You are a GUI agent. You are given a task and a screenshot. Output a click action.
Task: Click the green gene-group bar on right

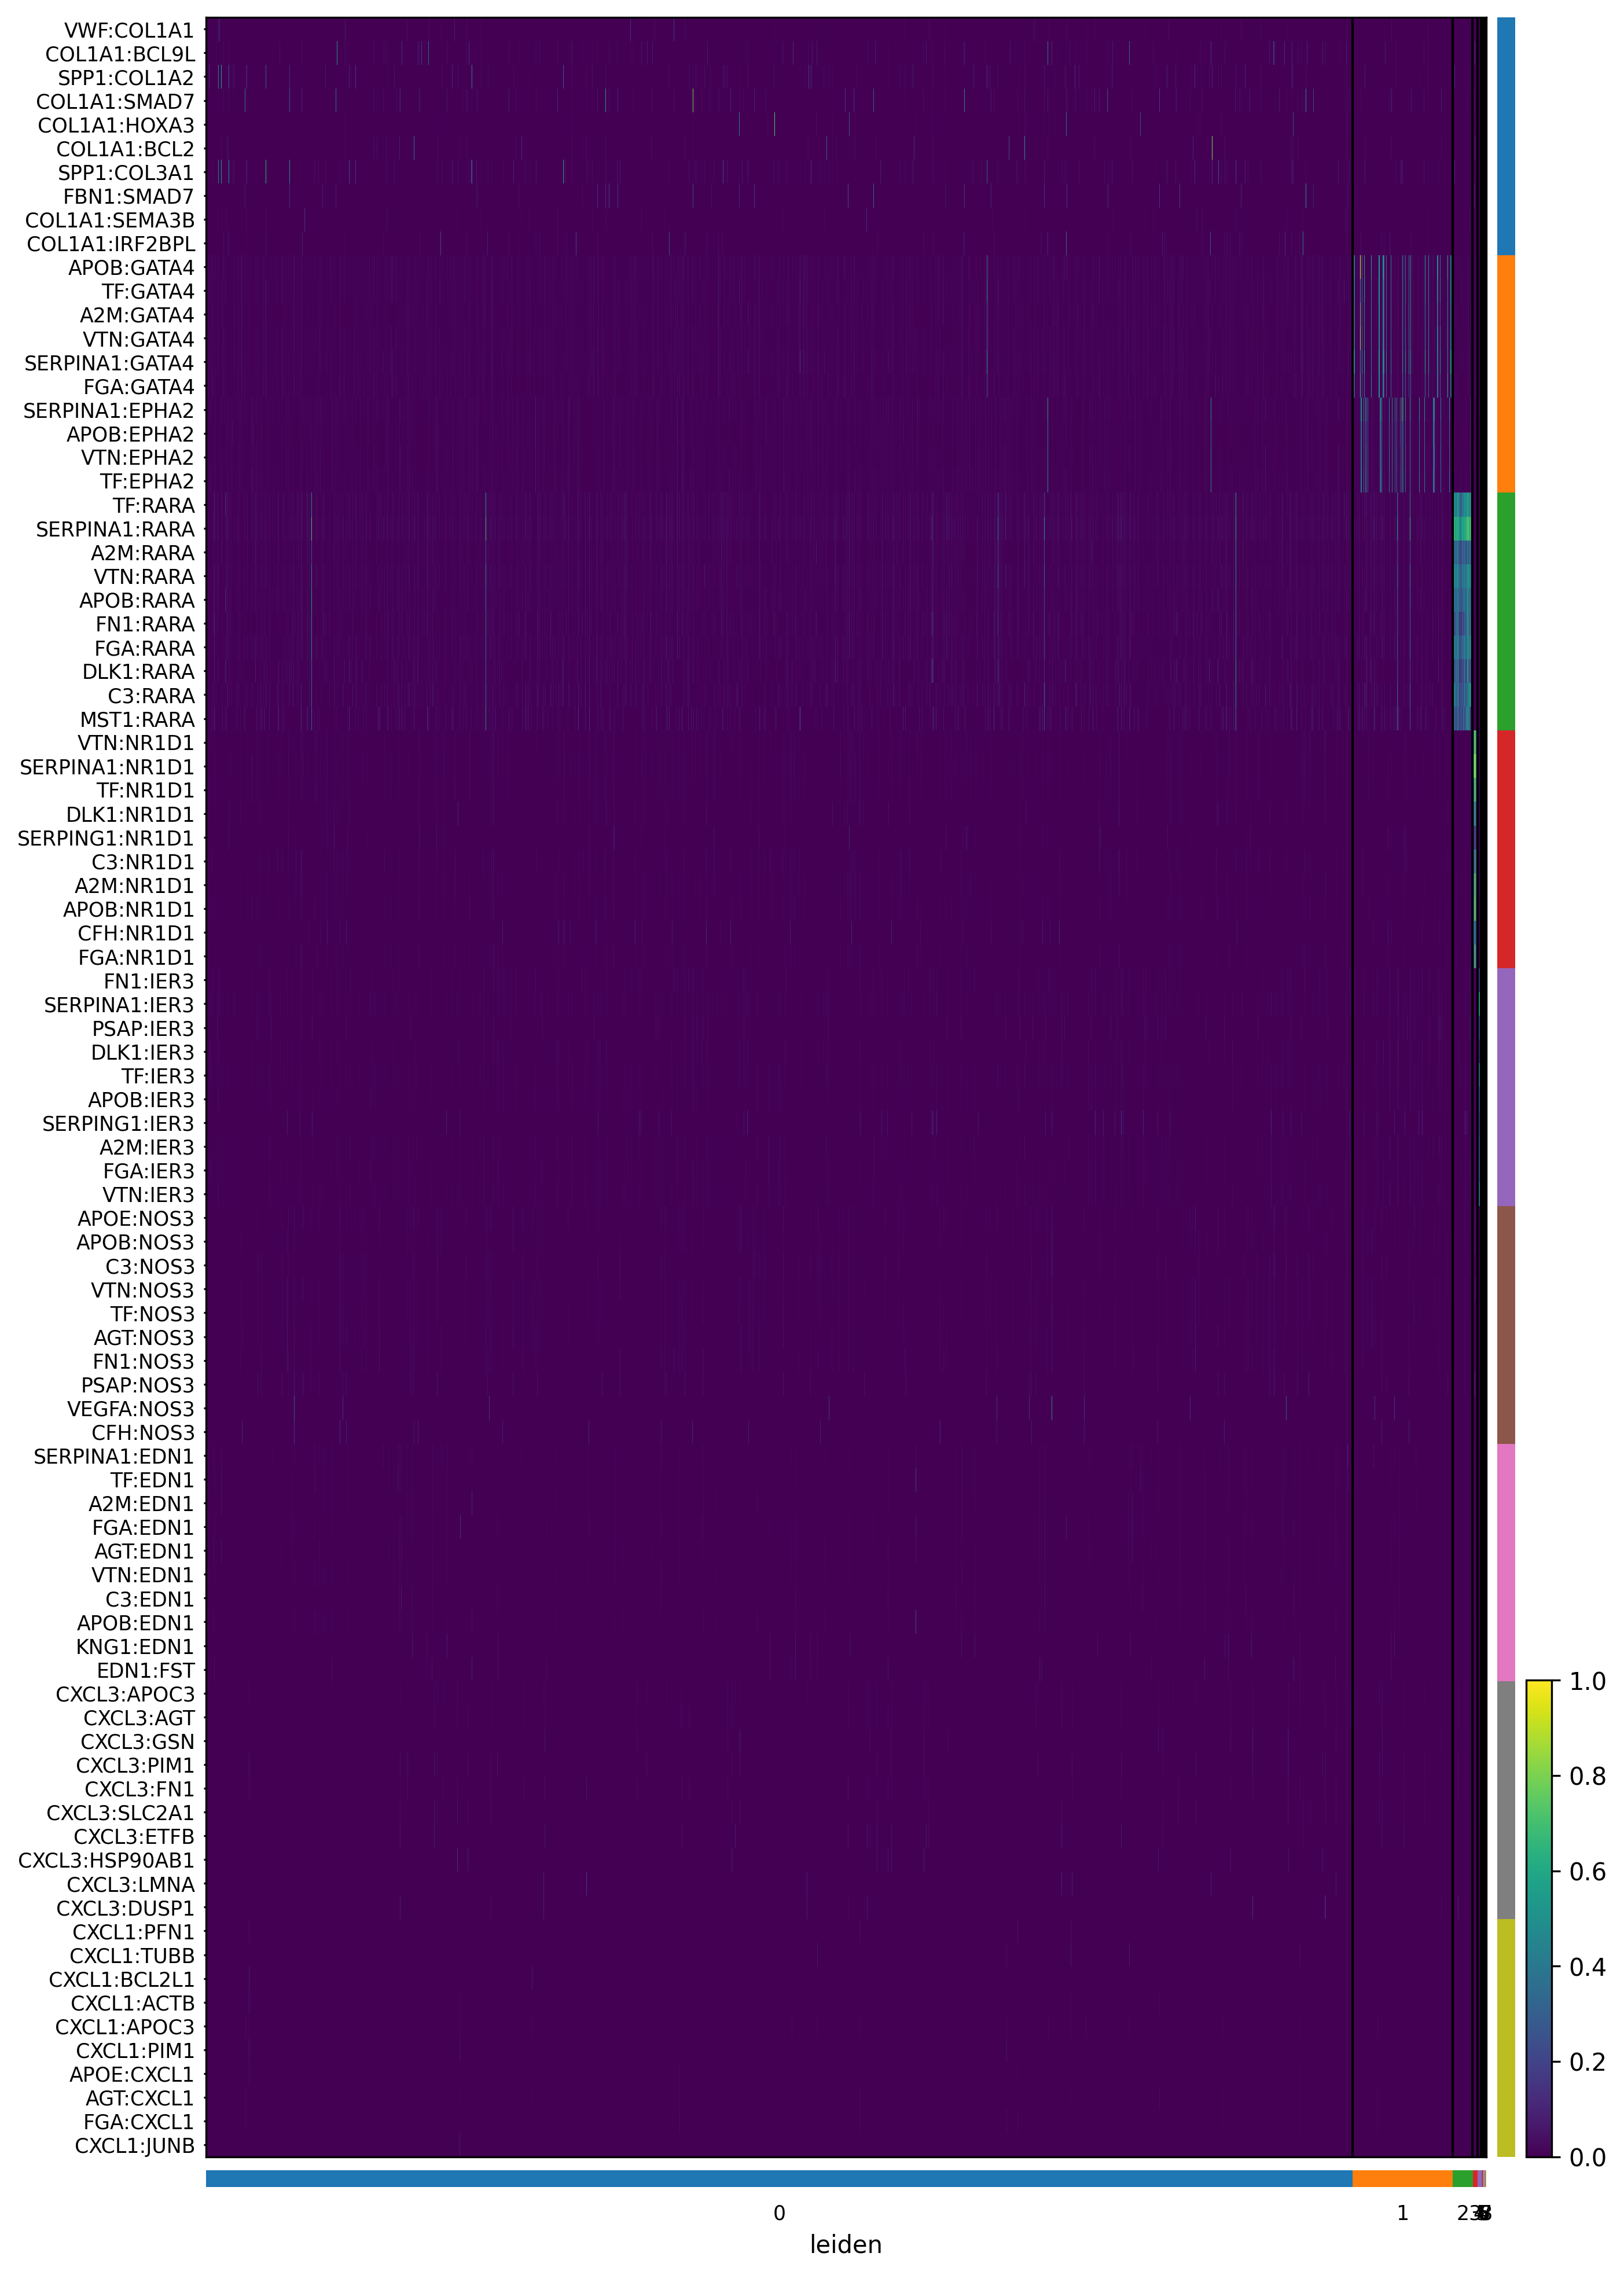(1506, 612)
